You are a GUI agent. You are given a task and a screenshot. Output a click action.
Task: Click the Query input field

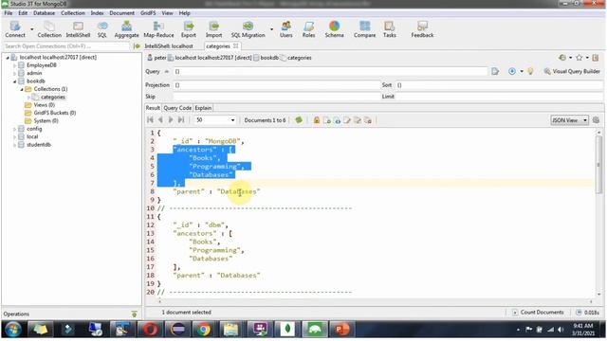coord(331,72)
